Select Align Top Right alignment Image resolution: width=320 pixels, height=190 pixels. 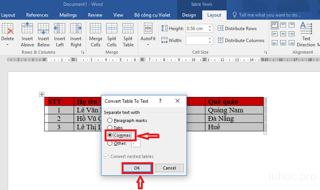click(292, 25)
